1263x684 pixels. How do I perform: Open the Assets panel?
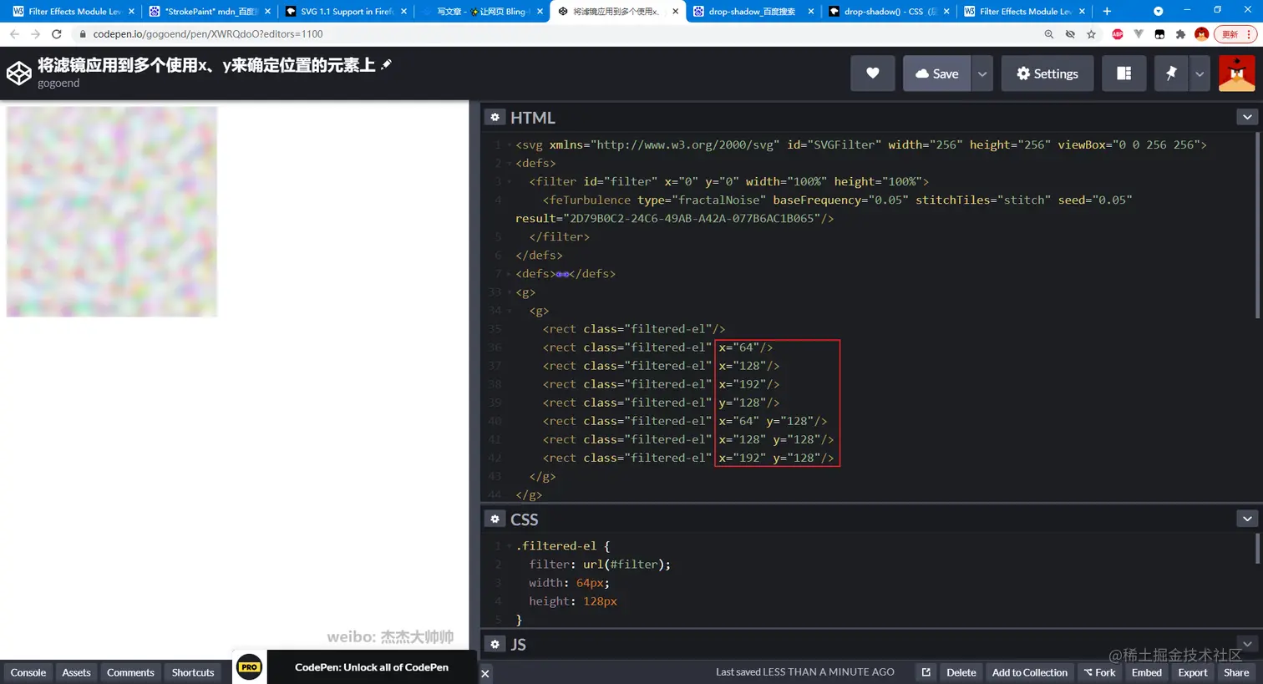[76, 672]
